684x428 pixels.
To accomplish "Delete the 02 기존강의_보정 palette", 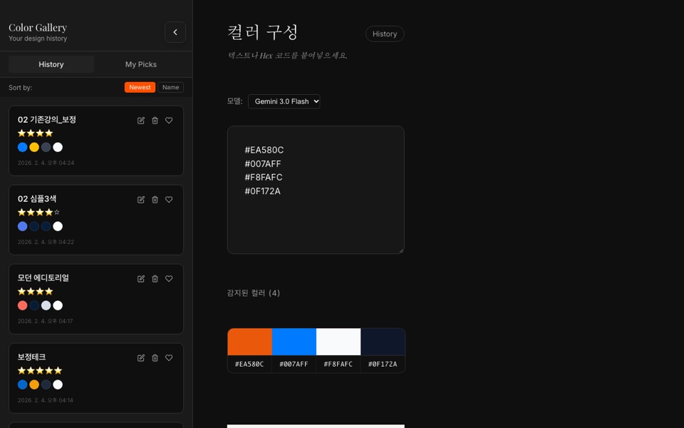I will click(155, 121).
